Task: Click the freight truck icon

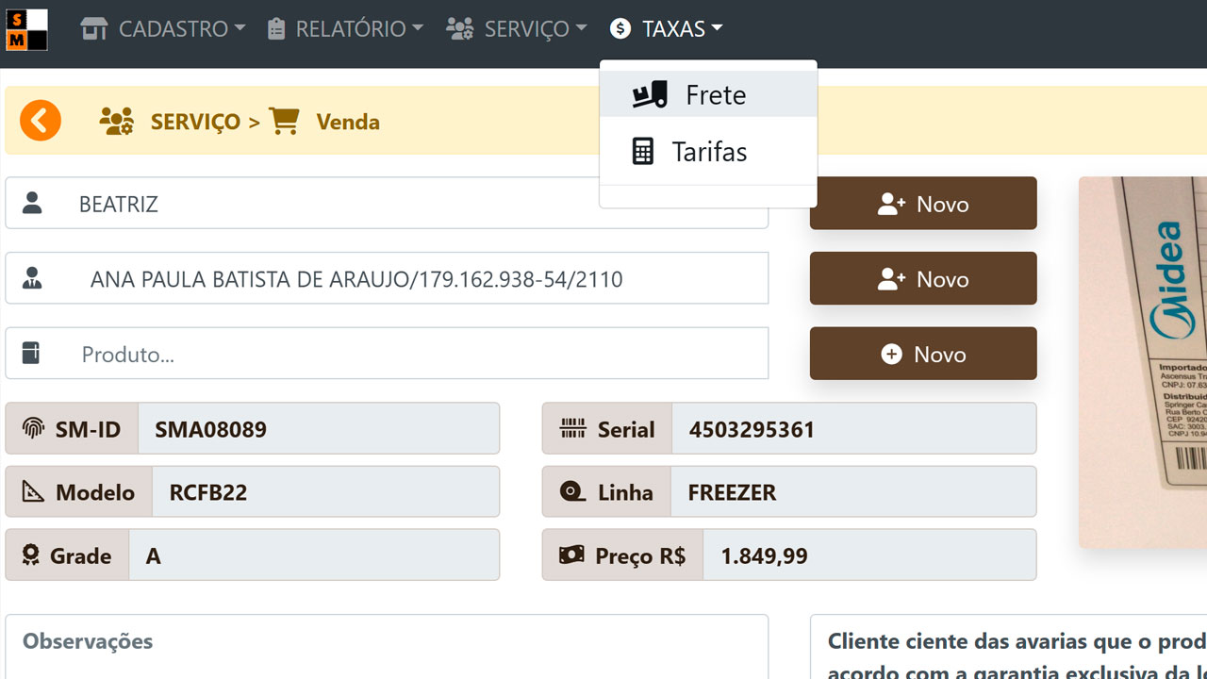Action: pos(650,94)
